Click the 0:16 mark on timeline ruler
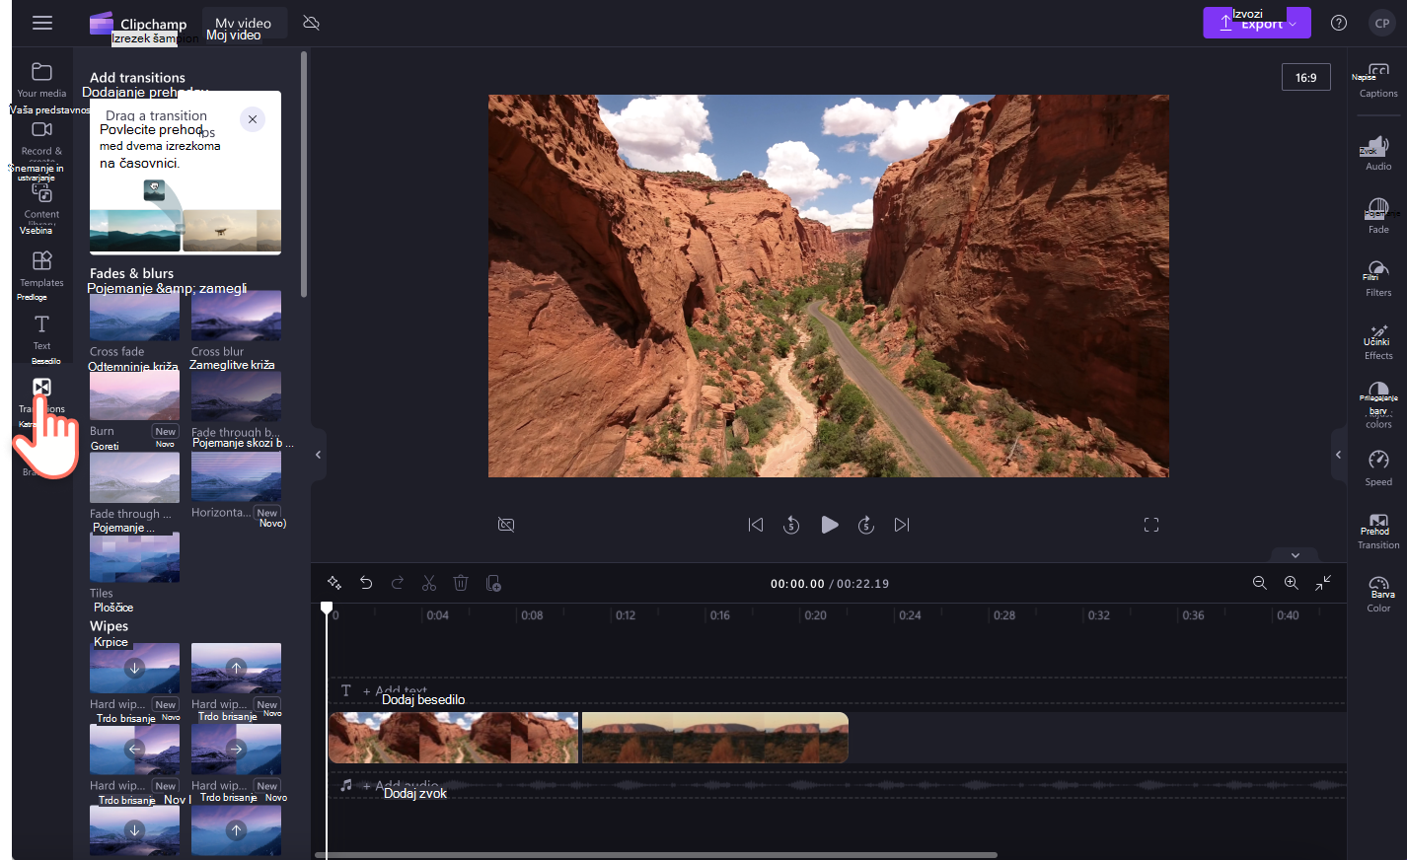 [x=720, y=614]
